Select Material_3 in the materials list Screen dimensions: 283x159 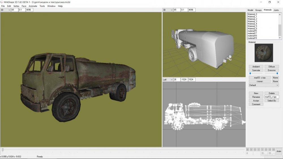[x=252, y=21]
